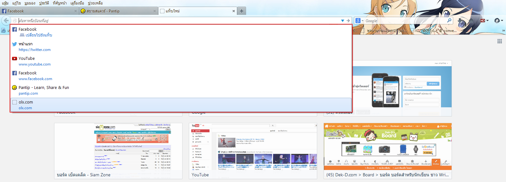Open the ที่คั่นหน้า menu
This screenshot has width=506, height=182.
[x=60, y=3]
